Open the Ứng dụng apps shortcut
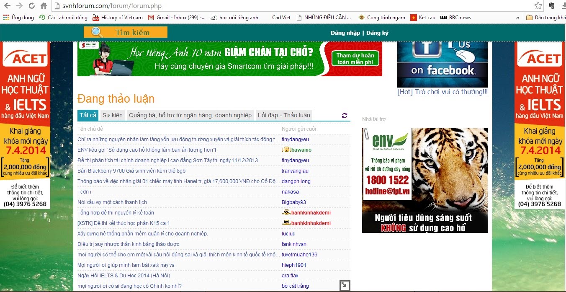This screenshot has width=566, height=292. (x=18, y=18)
